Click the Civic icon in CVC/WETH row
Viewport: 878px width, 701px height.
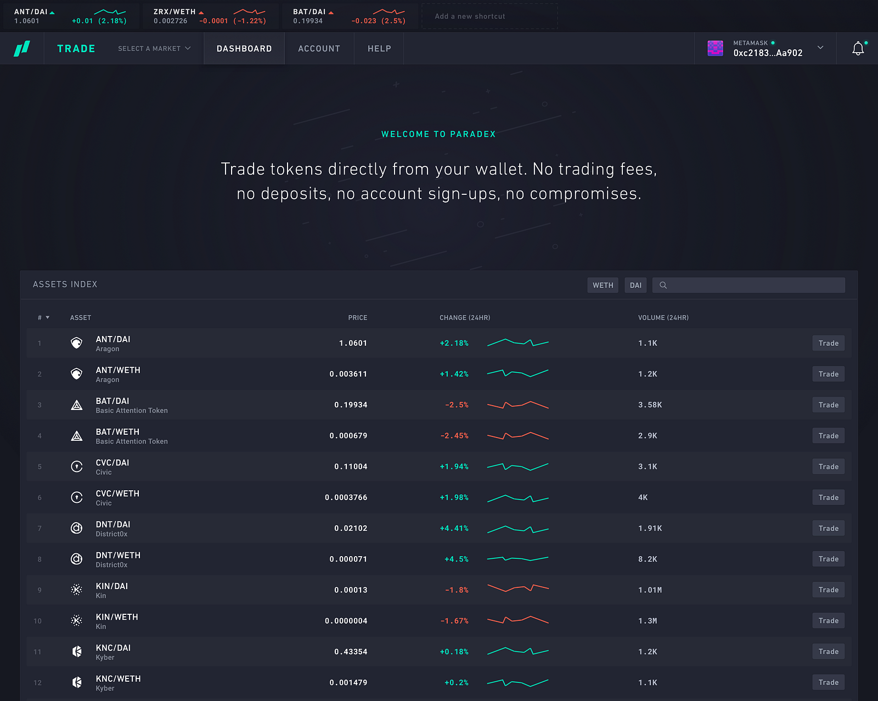77,497
